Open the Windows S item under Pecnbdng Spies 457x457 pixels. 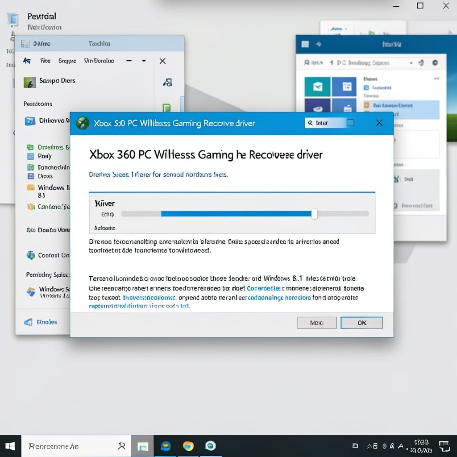pyautogui.click(x=48, y=292)
